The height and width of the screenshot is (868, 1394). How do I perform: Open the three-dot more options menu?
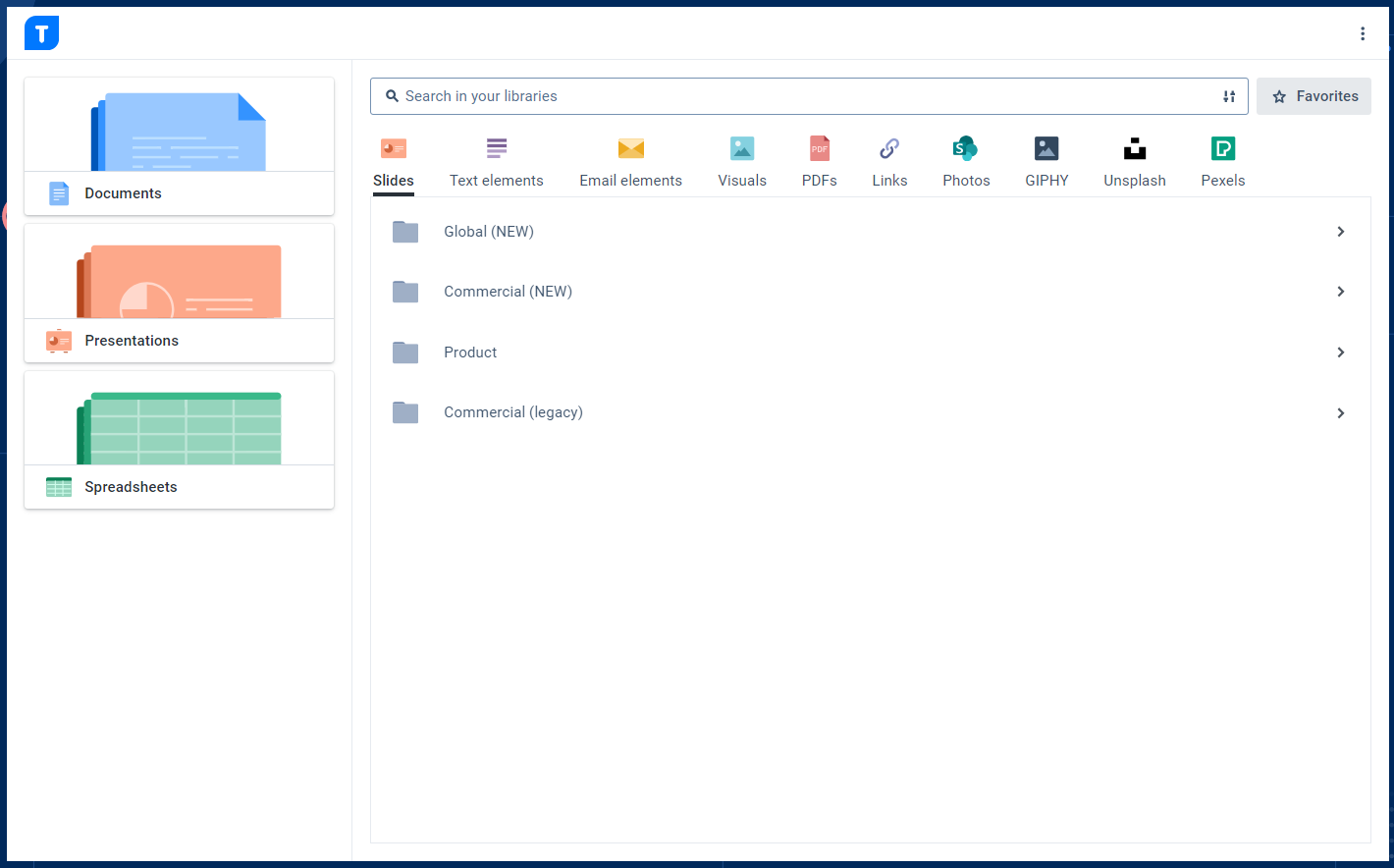tap(1363, 33)
